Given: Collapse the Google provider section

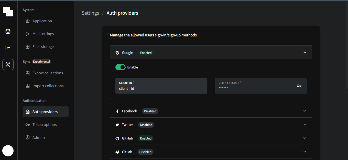Looking at the screenshot, I should pos(305,53).
